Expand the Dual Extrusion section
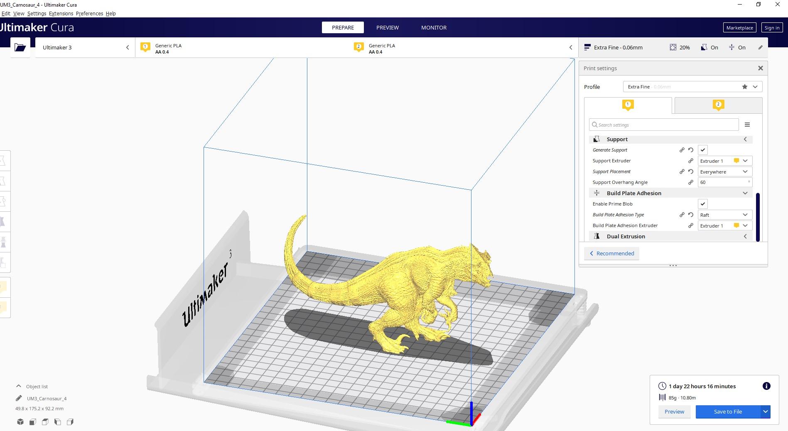The image size is (788, 431). click(x=745, y=236)
